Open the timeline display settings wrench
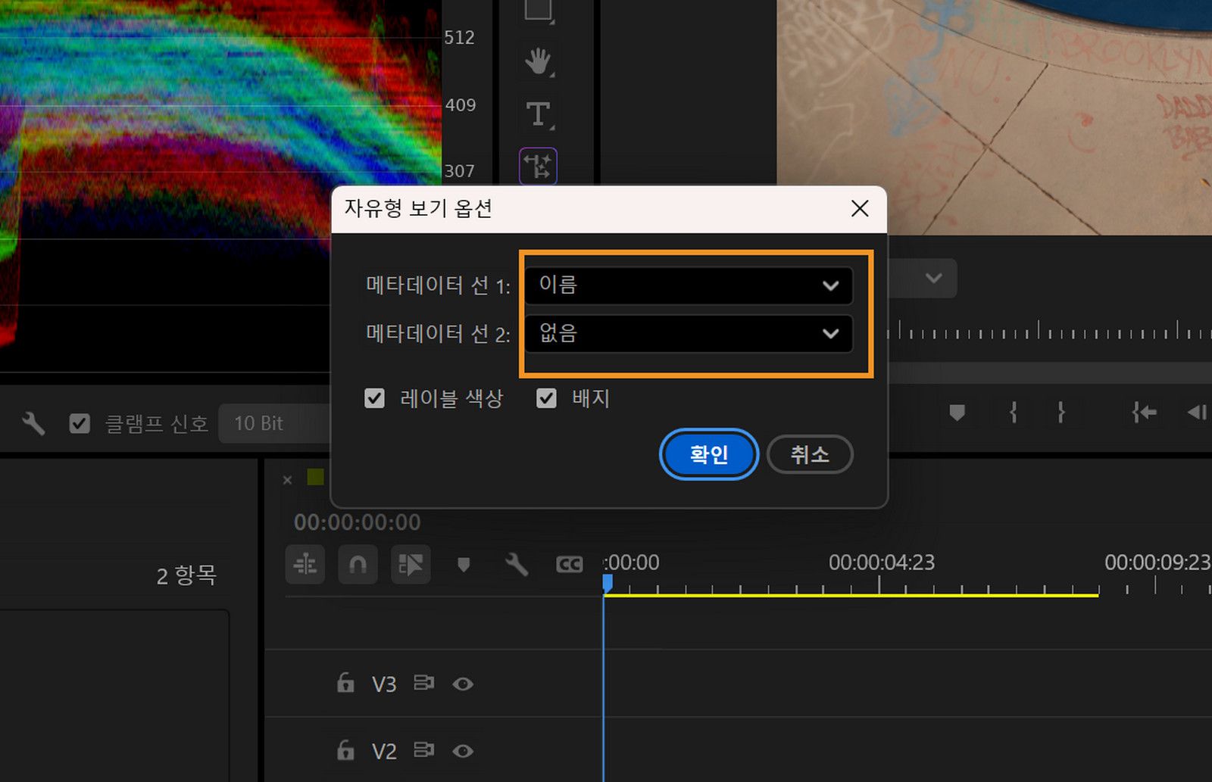The height and width of the screenshot is (782, 1212). (516, 564)
